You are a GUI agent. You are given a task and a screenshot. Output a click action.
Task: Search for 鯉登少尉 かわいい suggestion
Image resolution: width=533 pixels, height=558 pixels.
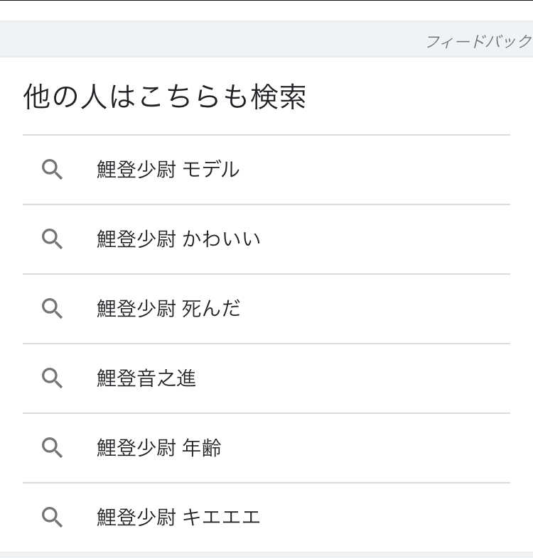266,239
